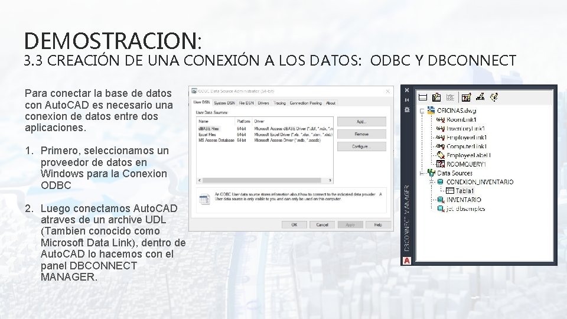Open the Tracing tab

coord(279,103)
